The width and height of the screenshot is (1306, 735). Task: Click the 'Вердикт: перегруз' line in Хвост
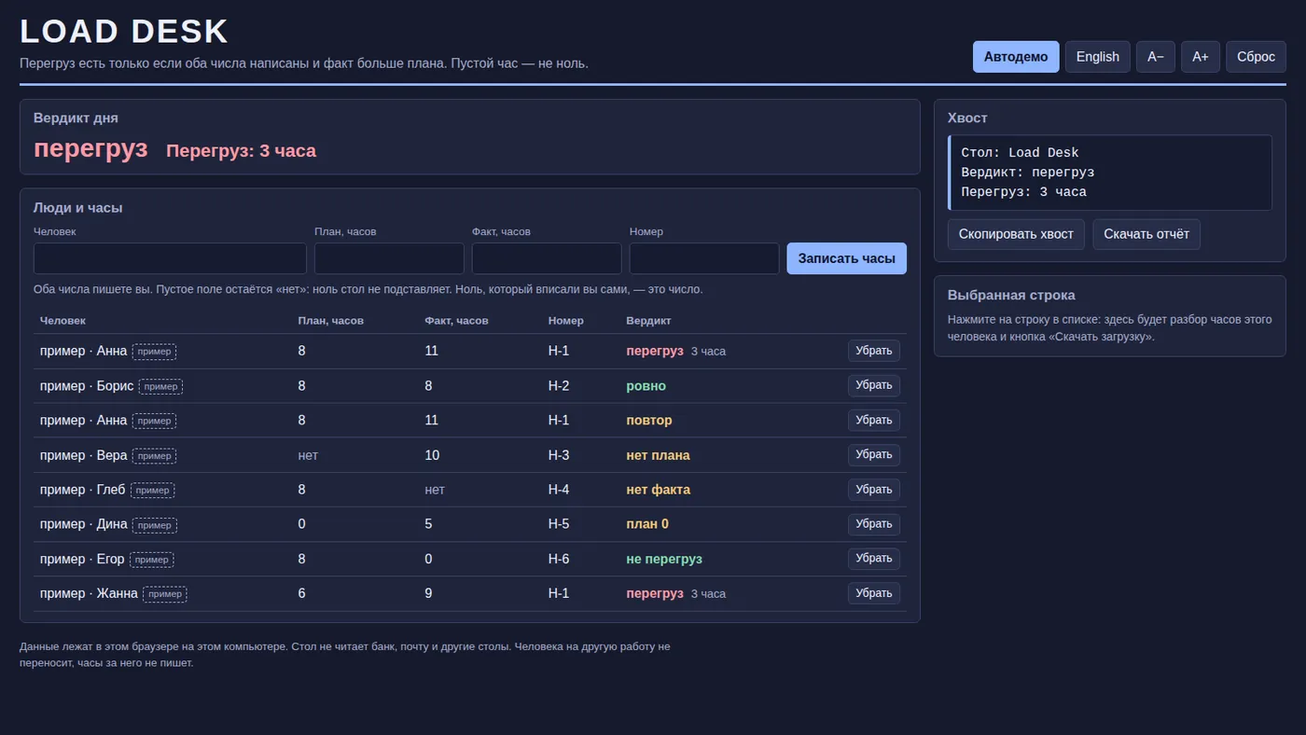tap(1028, 173)
